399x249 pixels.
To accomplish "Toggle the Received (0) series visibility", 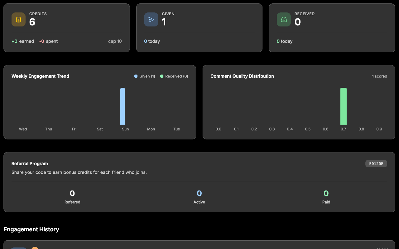I will [174, 76].
